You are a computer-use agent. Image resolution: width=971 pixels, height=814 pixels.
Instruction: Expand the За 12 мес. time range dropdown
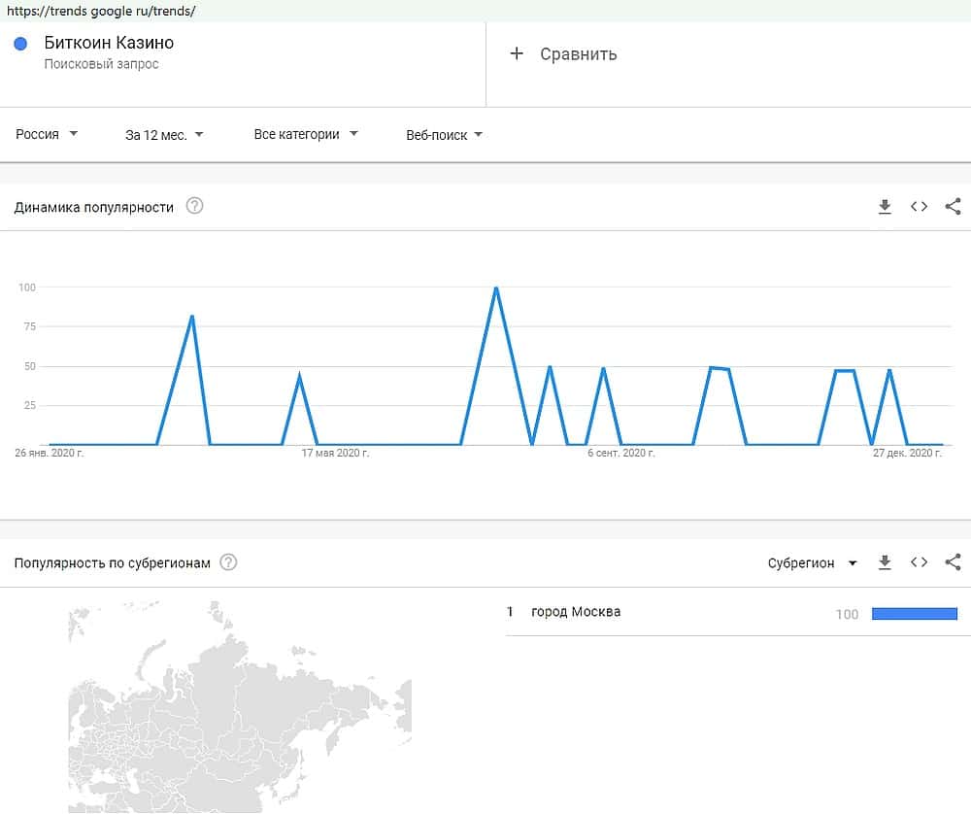click(x=164, y=135)
